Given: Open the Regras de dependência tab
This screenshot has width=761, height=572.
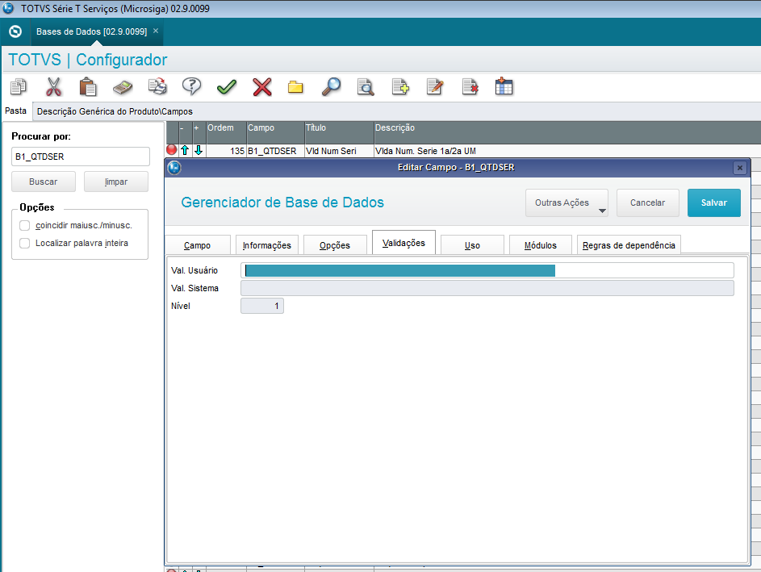Looking at the screenshot, I should coord(629,245).
